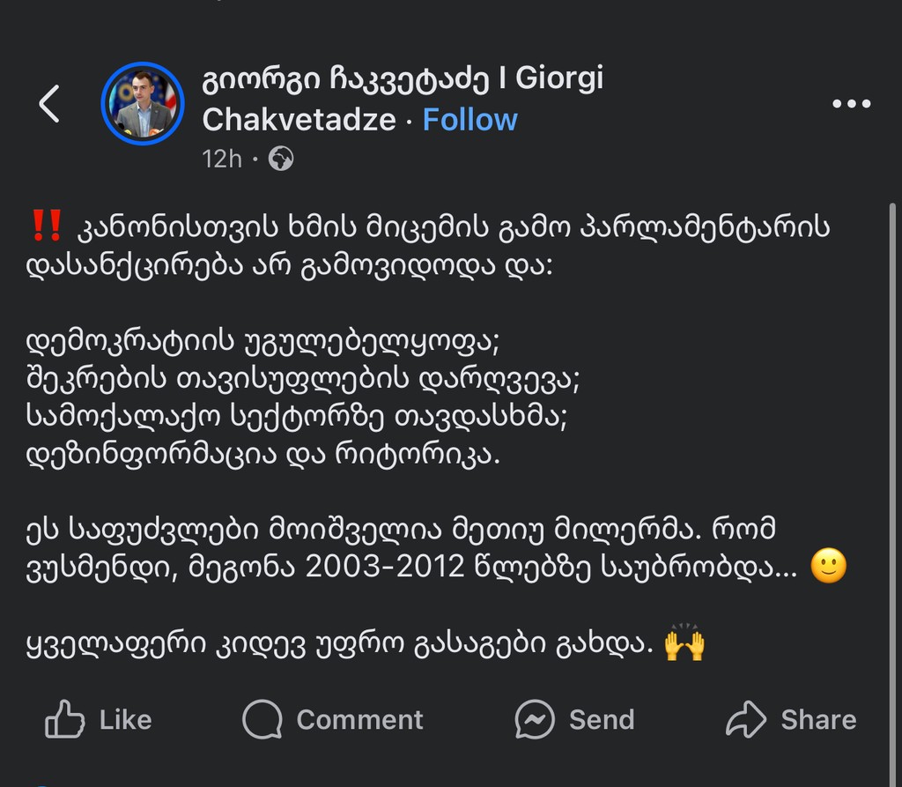Open the Comment bubble icon

coord(263,719)
